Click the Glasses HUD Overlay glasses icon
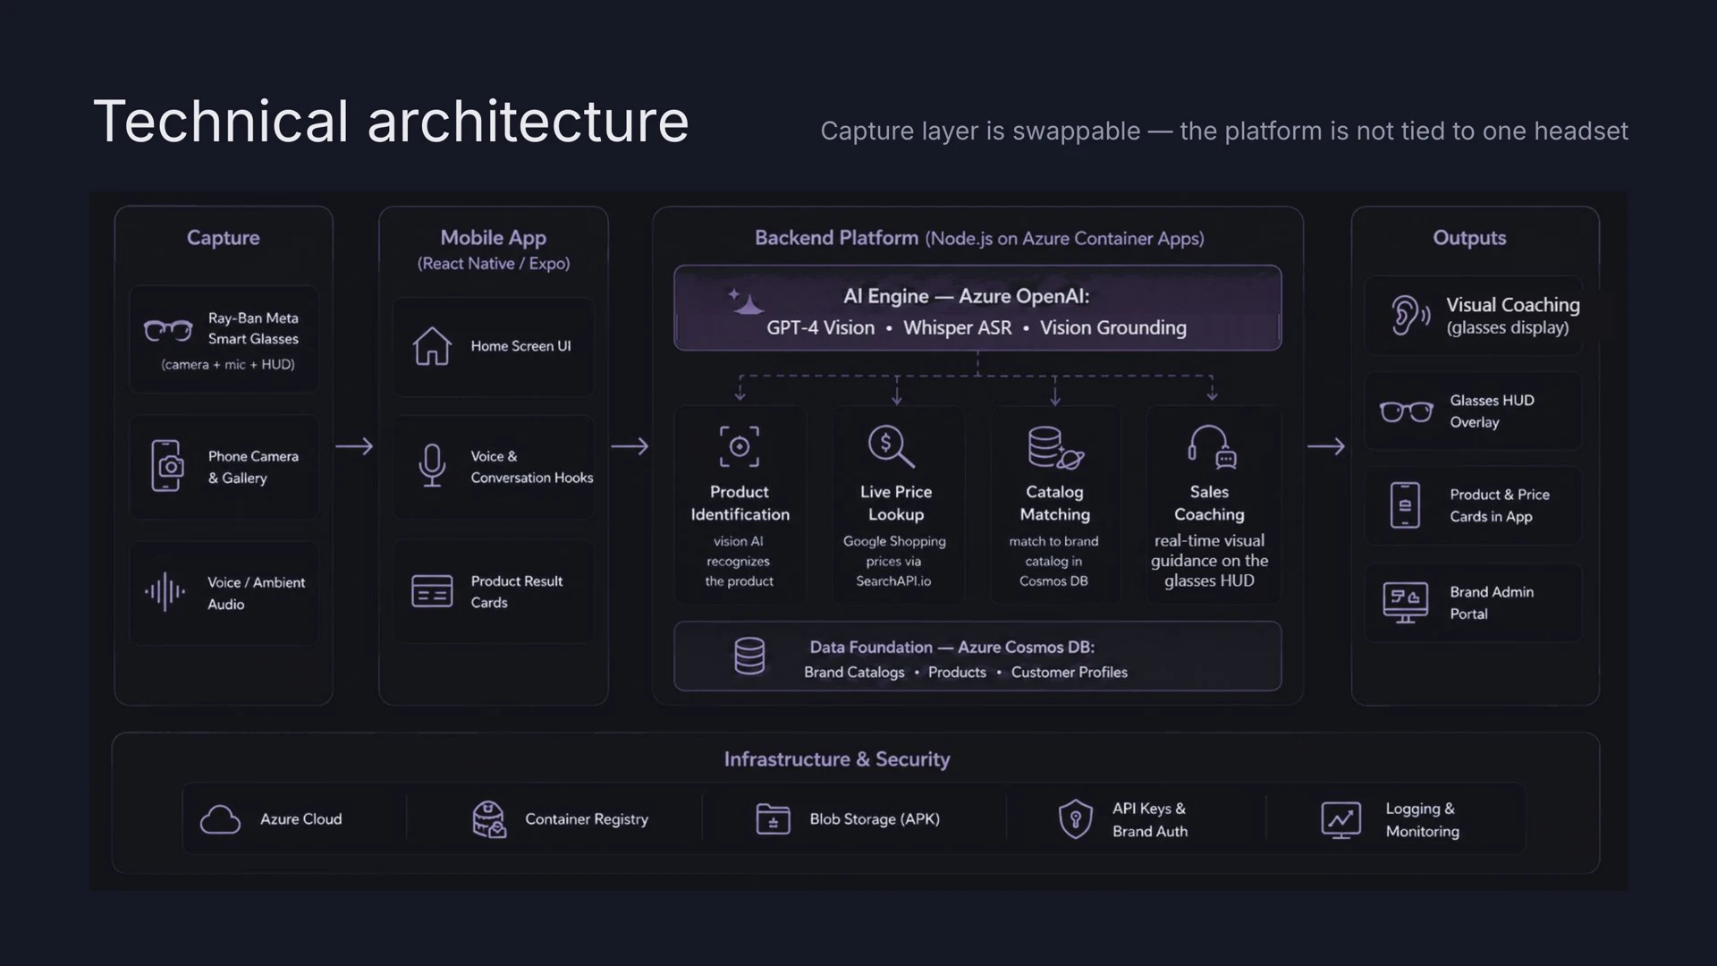The image size is (1717, 966). [1406, 411]
